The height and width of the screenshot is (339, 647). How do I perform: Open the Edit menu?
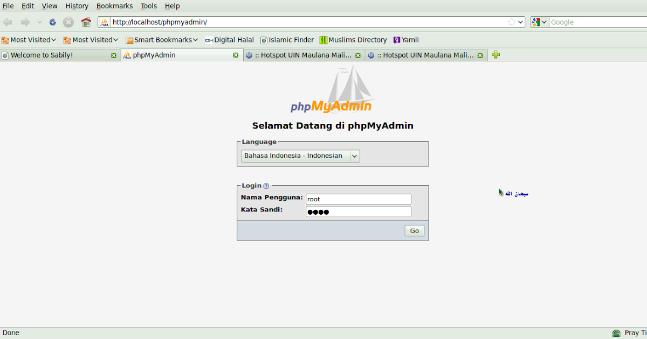click(x=27, y=6)
